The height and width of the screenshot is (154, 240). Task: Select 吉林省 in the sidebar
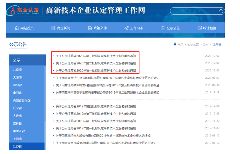point(17,124)
